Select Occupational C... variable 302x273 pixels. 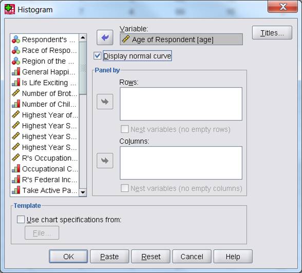[50, 169]
